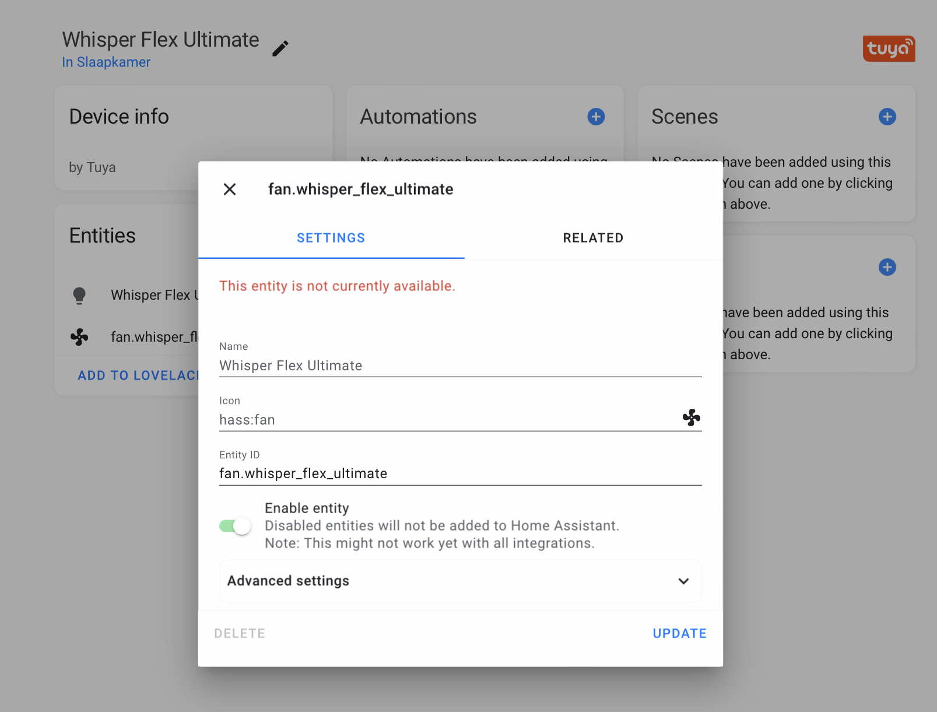This screenshot has height=712, width=937.
Task: Click the Update button
Action: pyautogui.click(x=679, y=633)
